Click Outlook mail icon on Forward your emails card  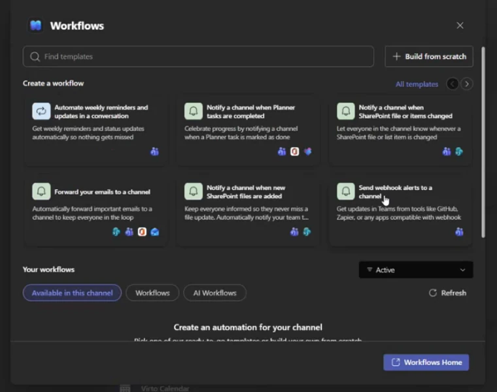tap(155, 232)
